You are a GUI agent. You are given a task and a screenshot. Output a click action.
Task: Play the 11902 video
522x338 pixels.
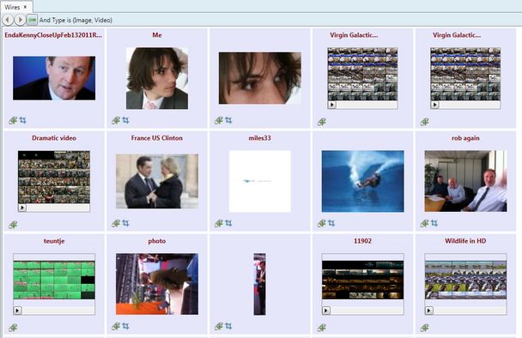pyautogui.click(x=326, y=311)
